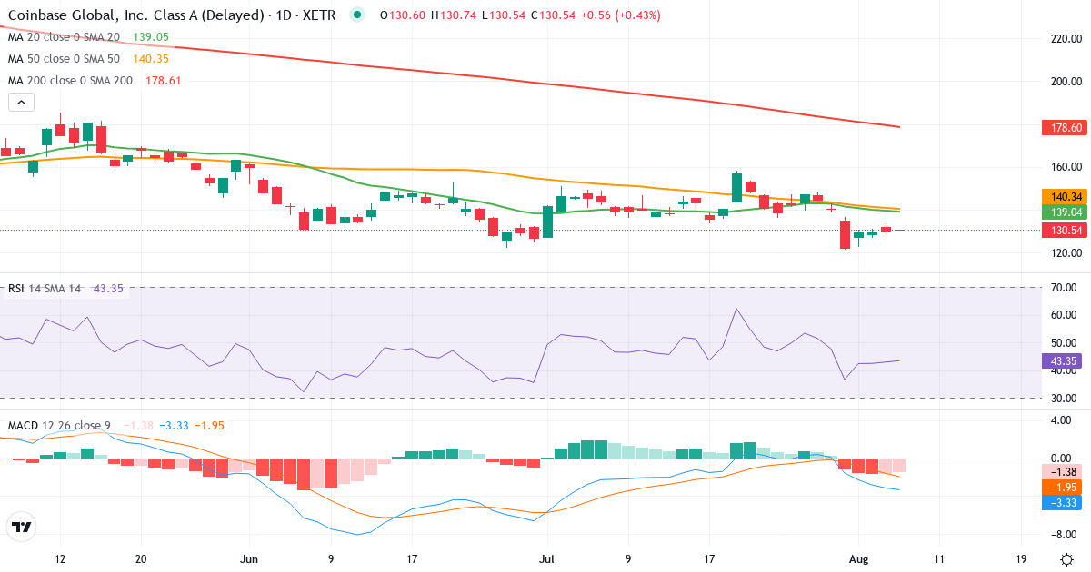Click the red 178.60 price axis tag
This screenshot has height=572, width=1091.
(x=1066, y=128)
